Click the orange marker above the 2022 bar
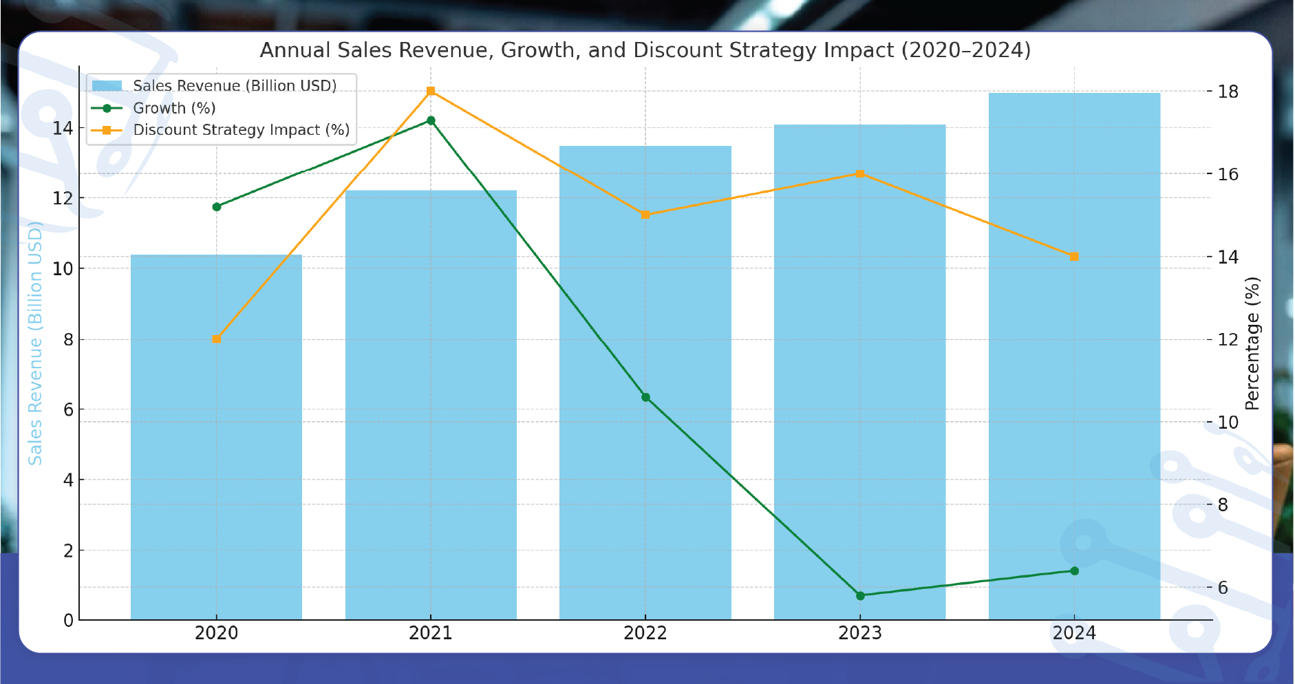 click(x=645, y=215)
